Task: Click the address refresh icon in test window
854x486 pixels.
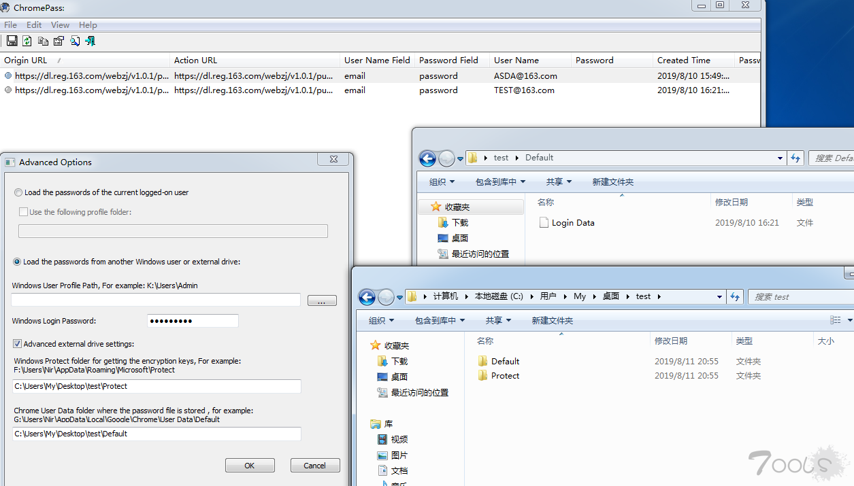Action: 735,297
